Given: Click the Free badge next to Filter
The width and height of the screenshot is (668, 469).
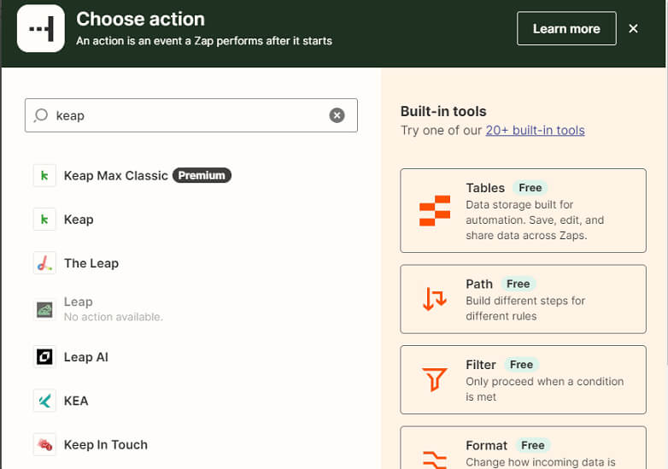Looking at the screenshot, I should click(521, 365).
